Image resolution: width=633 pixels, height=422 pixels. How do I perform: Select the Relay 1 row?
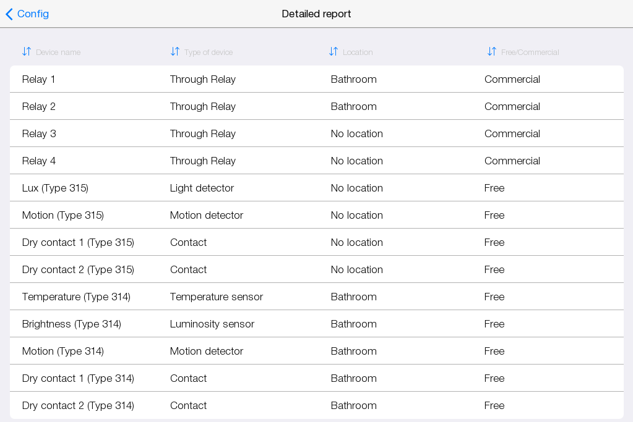[316, 79]
